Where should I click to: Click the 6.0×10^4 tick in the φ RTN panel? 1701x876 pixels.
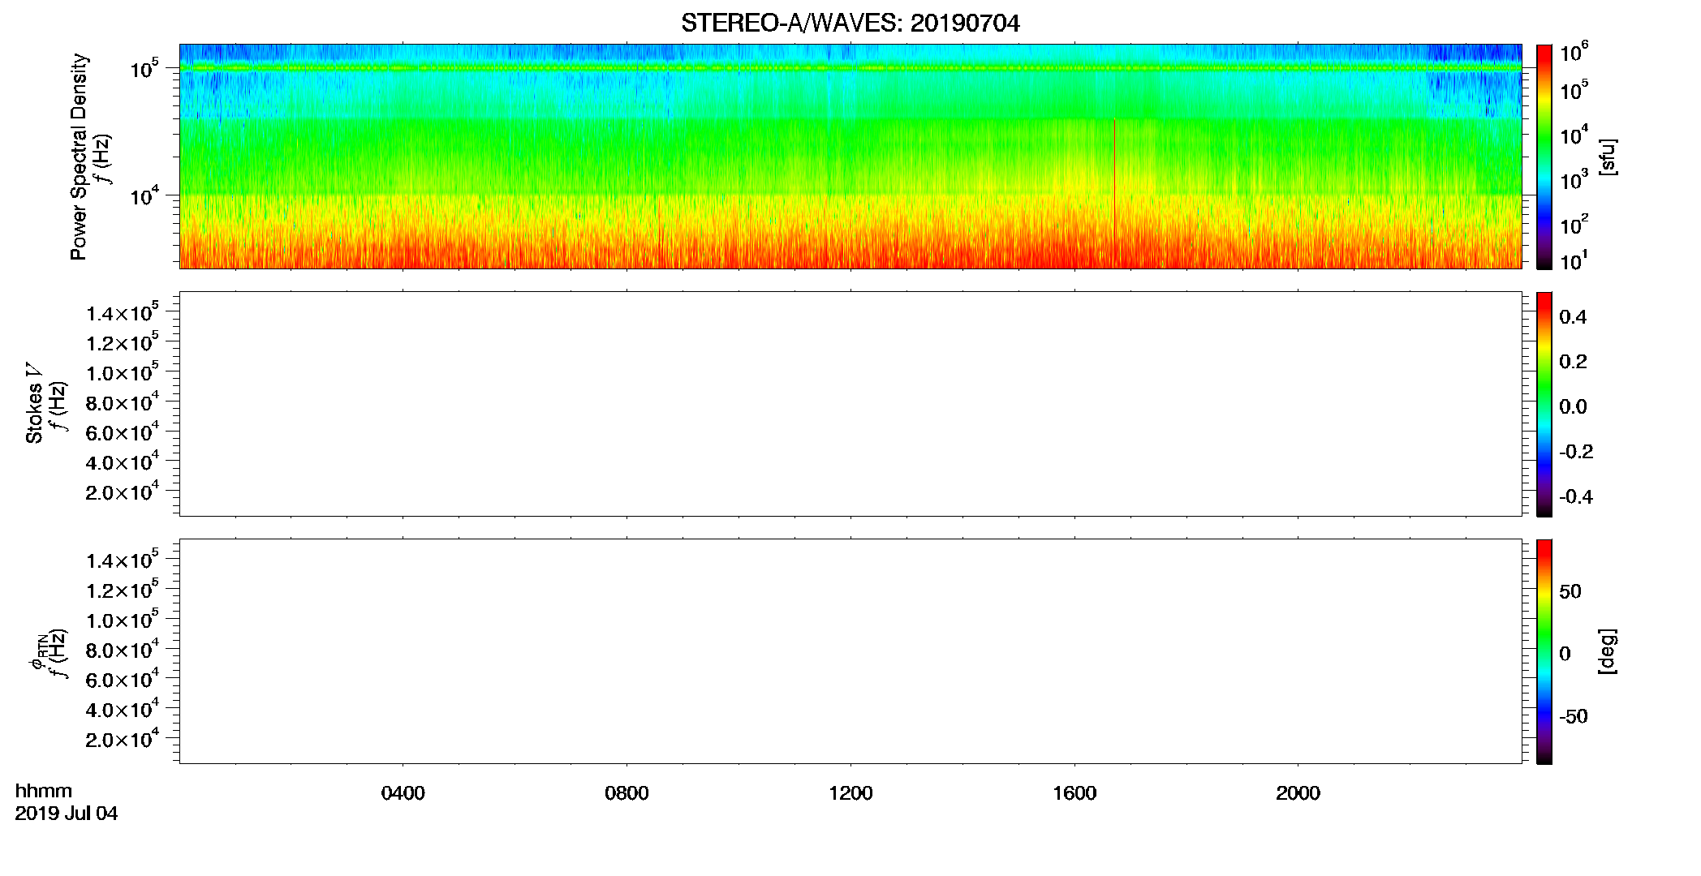[x=123, y=680]
